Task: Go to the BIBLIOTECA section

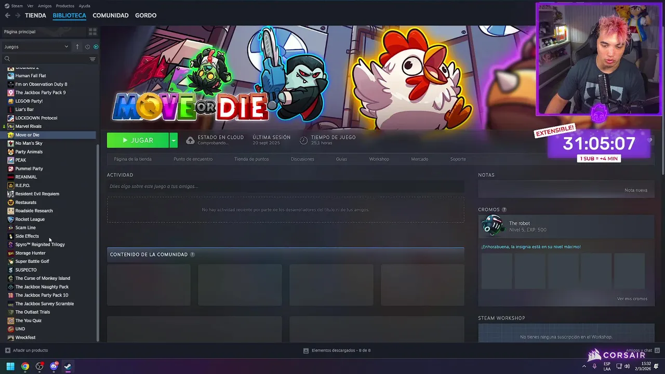Action: [x=69, y=16]
